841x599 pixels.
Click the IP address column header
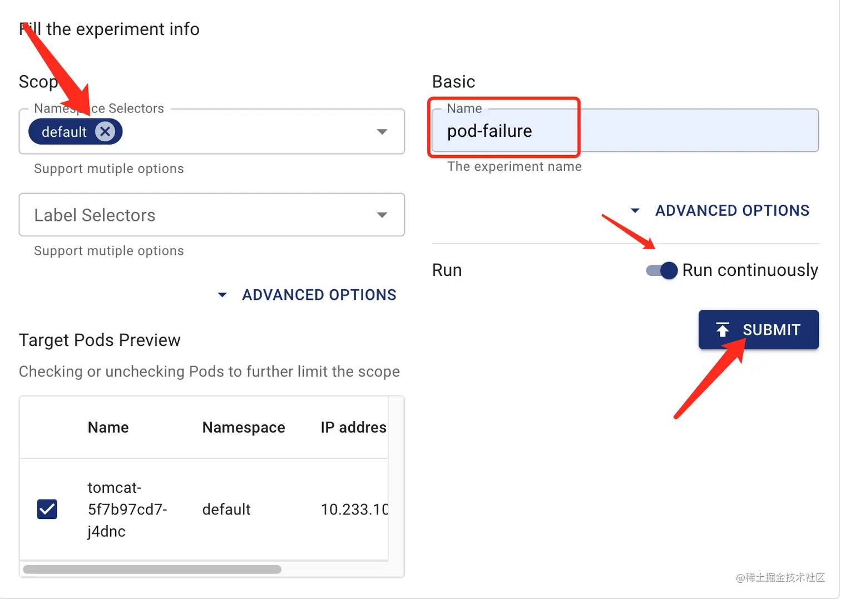click(x=353, y=427)
